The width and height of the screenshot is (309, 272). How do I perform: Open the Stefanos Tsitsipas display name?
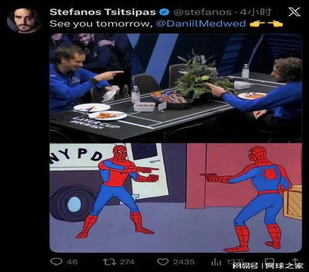[103, 12]
